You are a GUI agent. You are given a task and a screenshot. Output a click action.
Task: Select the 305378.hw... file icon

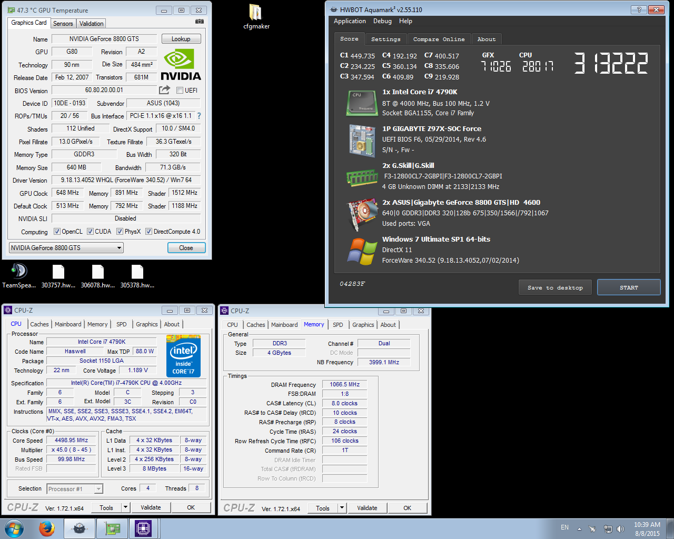click(x=137, y=276)
